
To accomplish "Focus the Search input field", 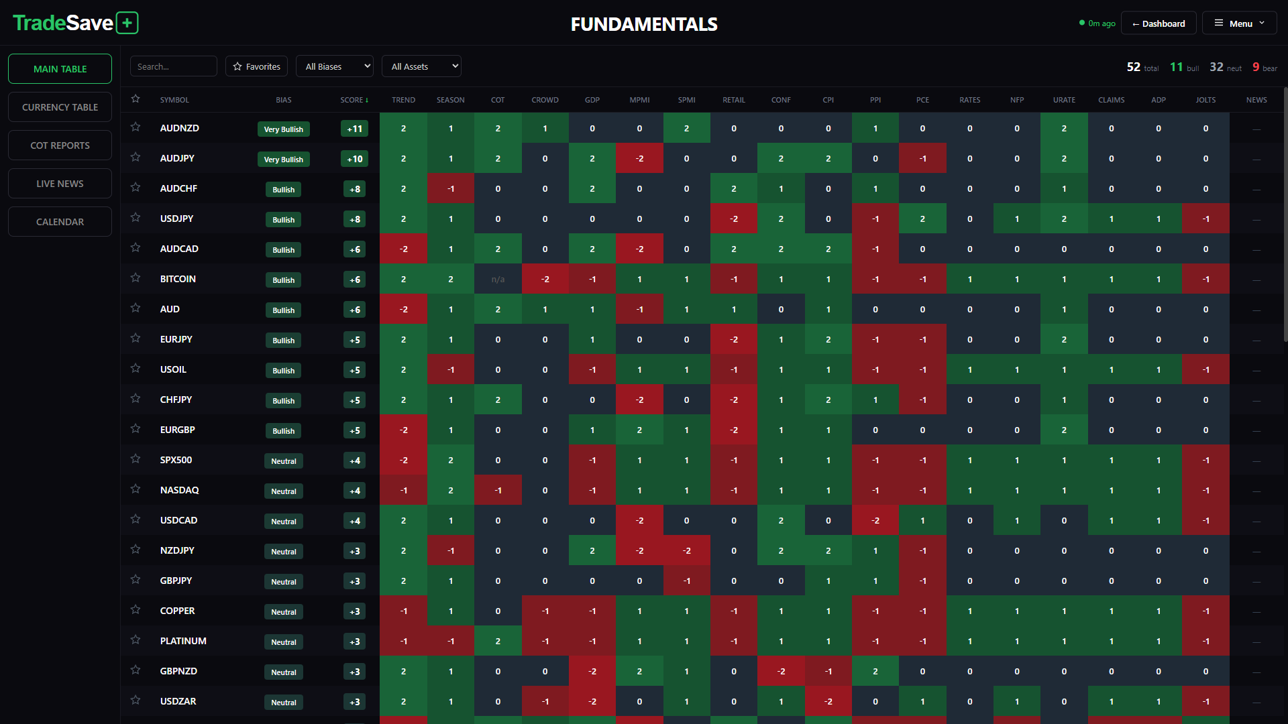I will point(173,66).
